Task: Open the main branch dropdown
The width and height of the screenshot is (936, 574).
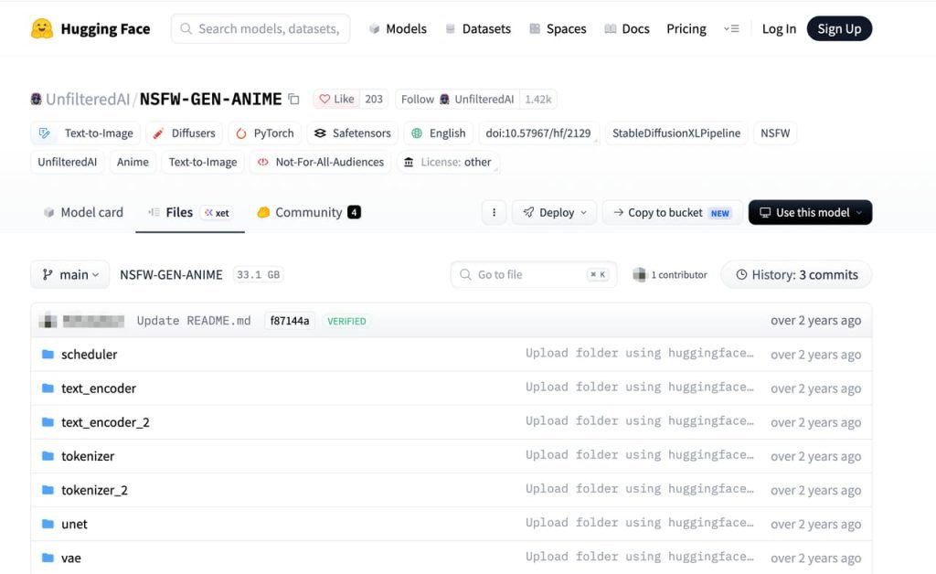Action: pos(69,274)
